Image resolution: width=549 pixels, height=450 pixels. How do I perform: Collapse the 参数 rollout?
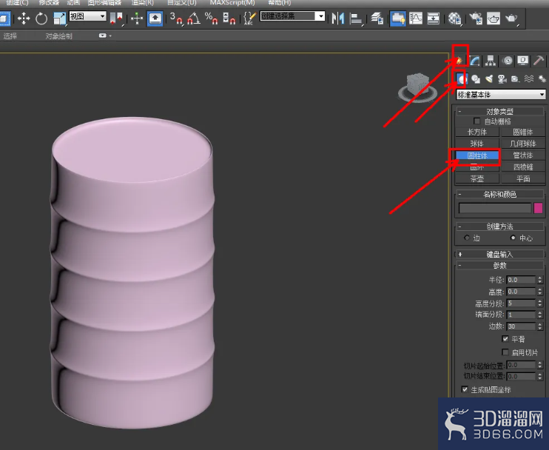coord(499,266)
